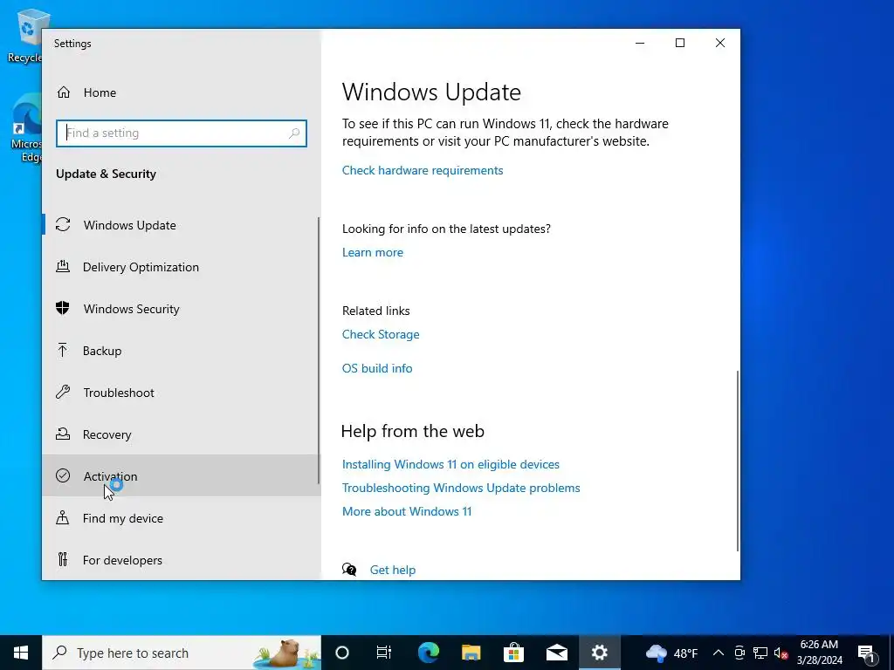Screen dimensions: 894x670
Task: Click the muted speaker volume icon
Action: (x=781, y=653)
